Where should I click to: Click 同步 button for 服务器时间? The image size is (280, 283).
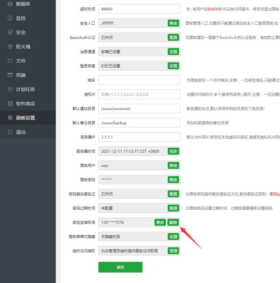pyautogui.click(x=173, y=151)
